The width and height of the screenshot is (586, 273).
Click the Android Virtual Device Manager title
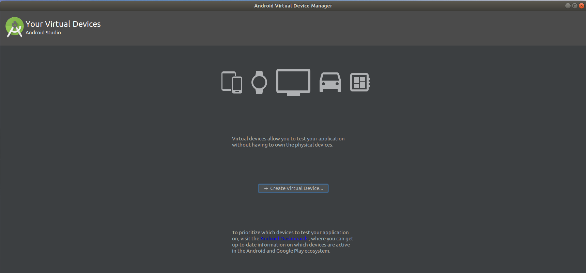[293, 6]
